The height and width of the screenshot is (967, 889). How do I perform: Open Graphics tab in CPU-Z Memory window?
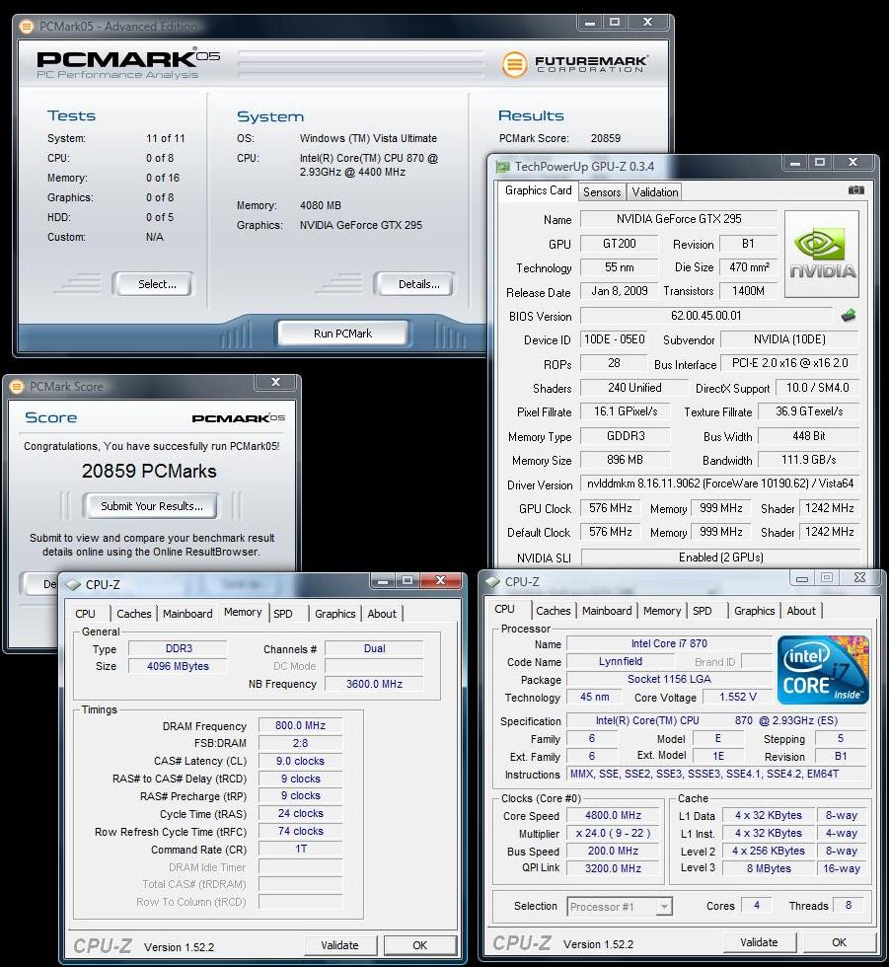point(334,614)
